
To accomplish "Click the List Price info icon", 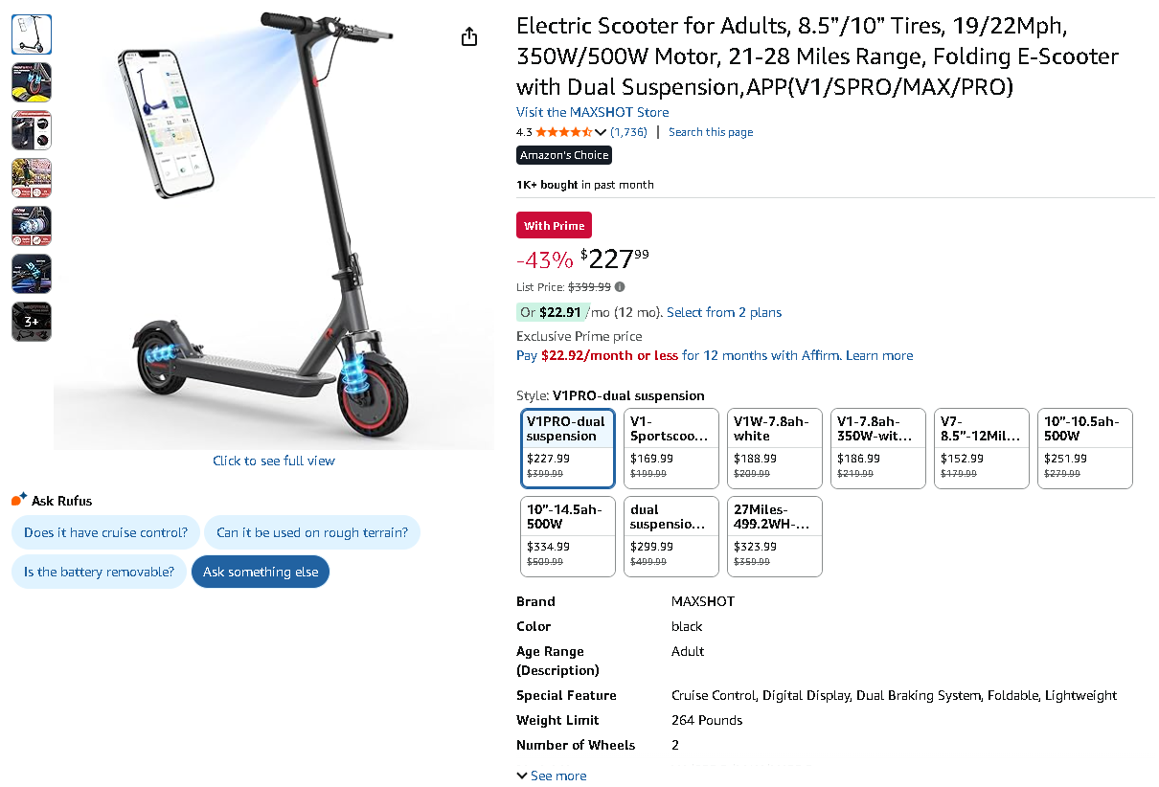I will click(x=620, y=286).
